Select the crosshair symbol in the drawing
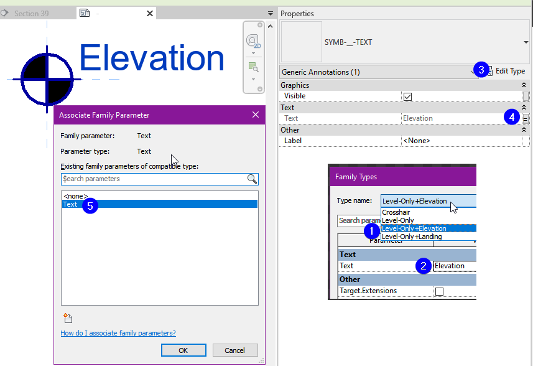Screen dimensions: 533x366 [47, 79]
